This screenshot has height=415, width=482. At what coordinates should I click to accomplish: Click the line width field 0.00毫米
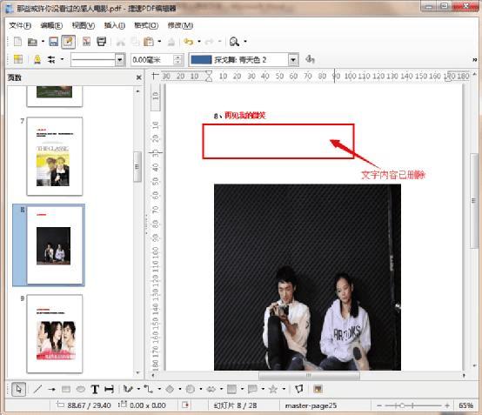pos(152,60)
